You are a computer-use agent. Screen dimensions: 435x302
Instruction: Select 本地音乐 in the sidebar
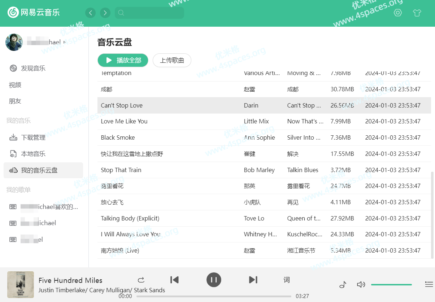[33, 154]
